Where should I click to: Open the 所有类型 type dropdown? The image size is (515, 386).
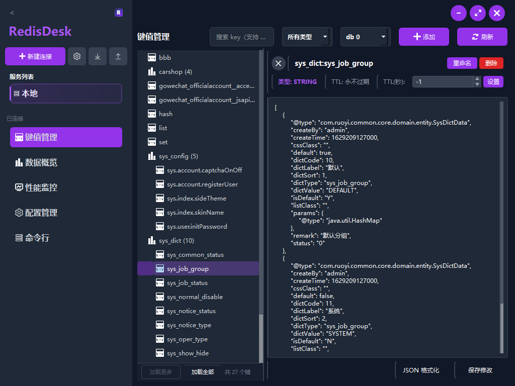pos(307,37)
